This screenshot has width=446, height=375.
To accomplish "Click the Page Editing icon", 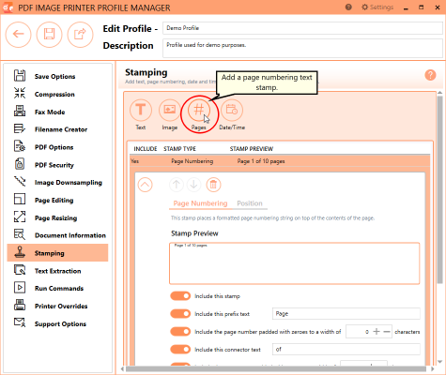I will 20,200.
